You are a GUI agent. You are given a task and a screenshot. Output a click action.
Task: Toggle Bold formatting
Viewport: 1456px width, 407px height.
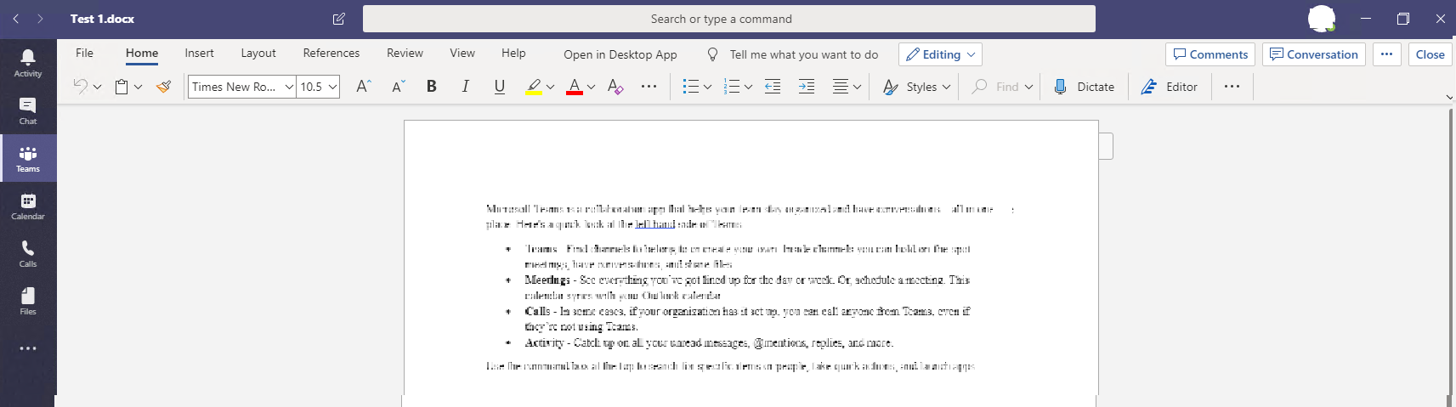[x=432, y=87]
